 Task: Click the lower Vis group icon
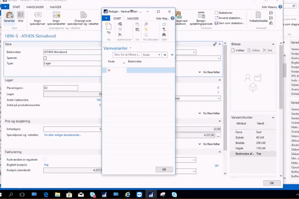tap(137, 30)
